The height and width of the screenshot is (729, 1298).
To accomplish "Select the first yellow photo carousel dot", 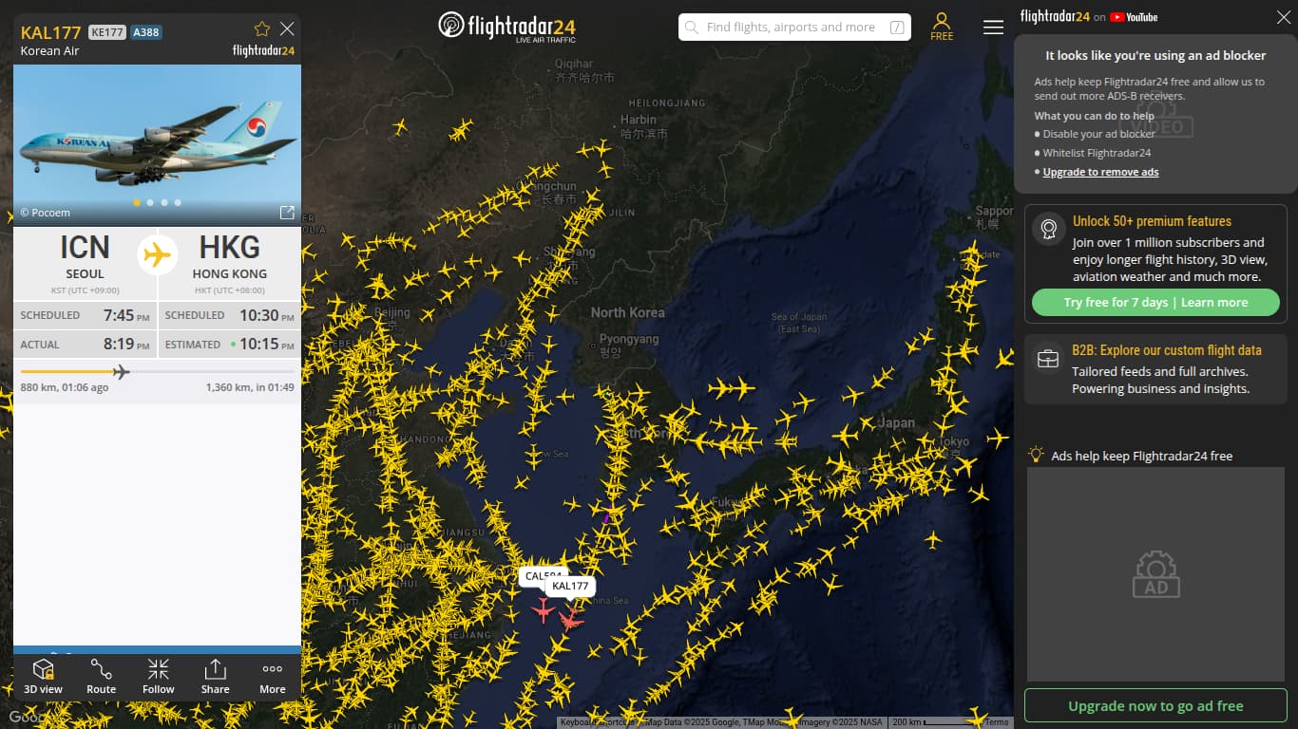I will (137, 202).
